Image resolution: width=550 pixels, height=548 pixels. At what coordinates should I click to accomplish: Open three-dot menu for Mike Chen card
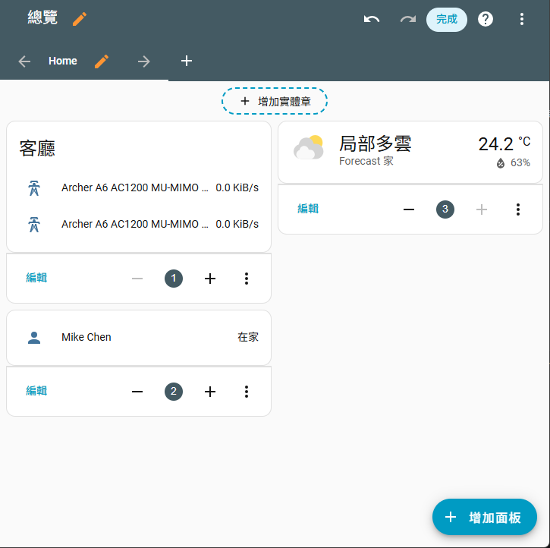[247, 392]
